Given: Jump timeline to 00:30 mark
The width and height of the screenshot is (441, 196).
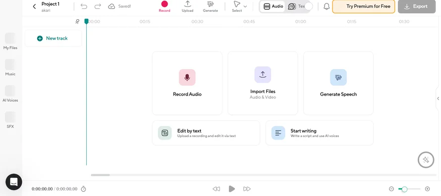Looking at the screenshot, I should 197,22.
